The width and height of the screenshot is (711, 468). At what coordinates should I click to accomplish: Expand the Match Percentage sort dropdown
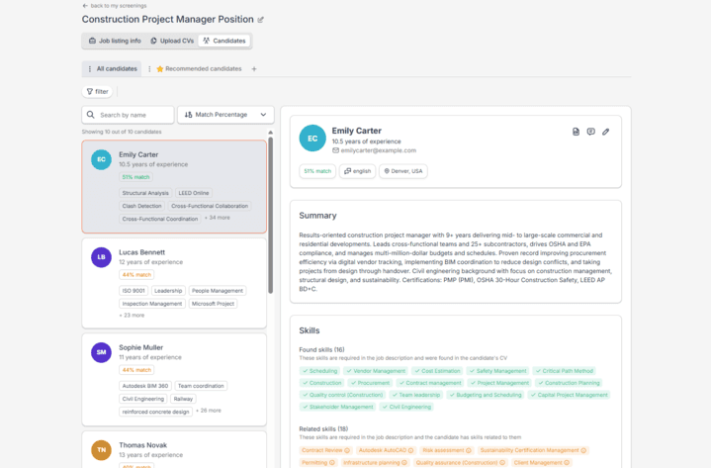click(225, 115)
